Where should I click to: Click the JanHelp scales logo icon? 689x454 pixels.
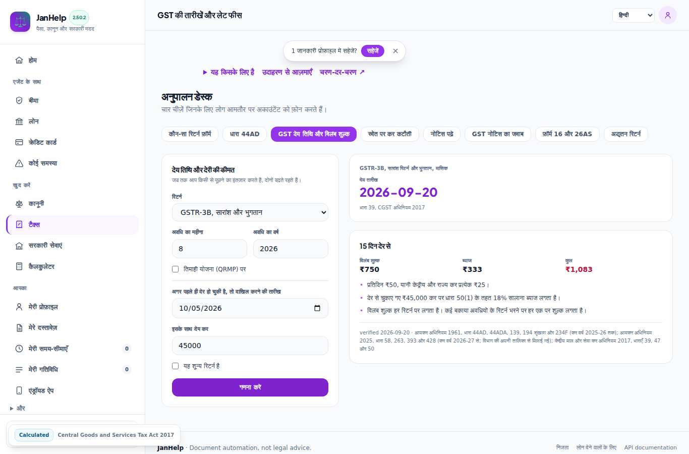(x=20, y=22)
